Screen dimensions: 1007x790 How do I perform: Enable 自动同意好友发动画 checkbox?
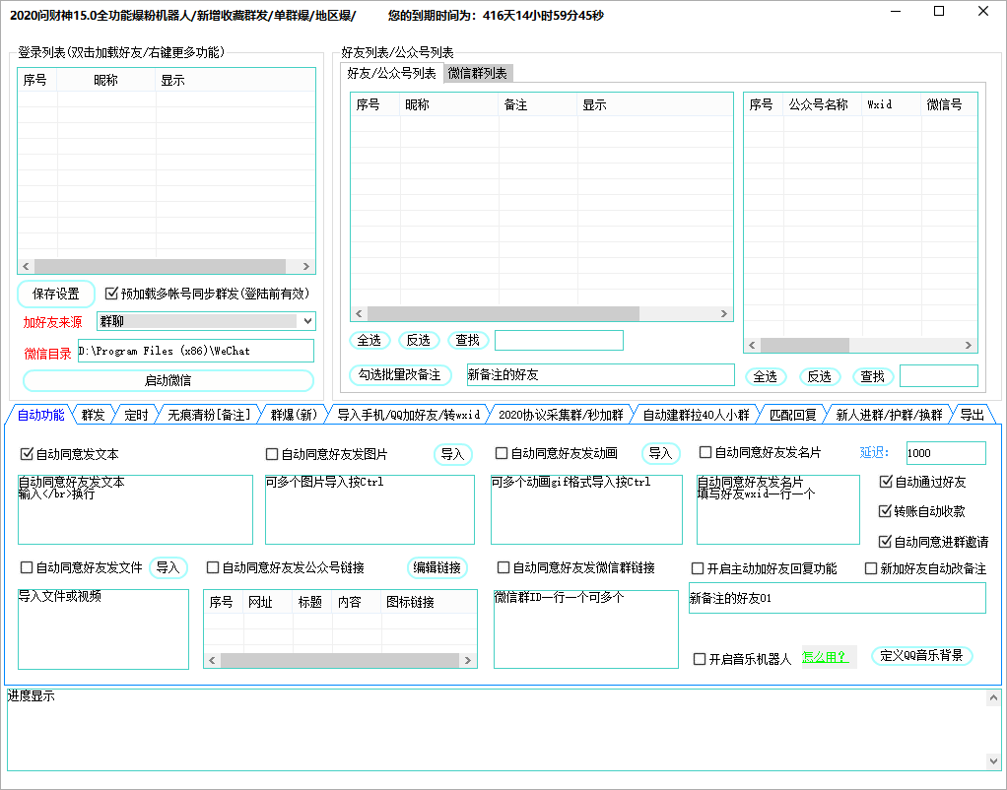pyautogui.click(x=502, y=453)
